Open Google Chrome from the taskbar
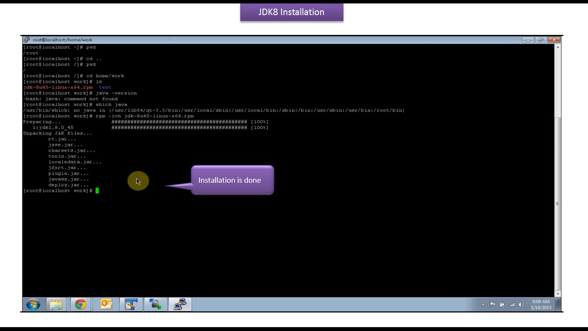This screenshot has width=588, height=331. point(80,305)
